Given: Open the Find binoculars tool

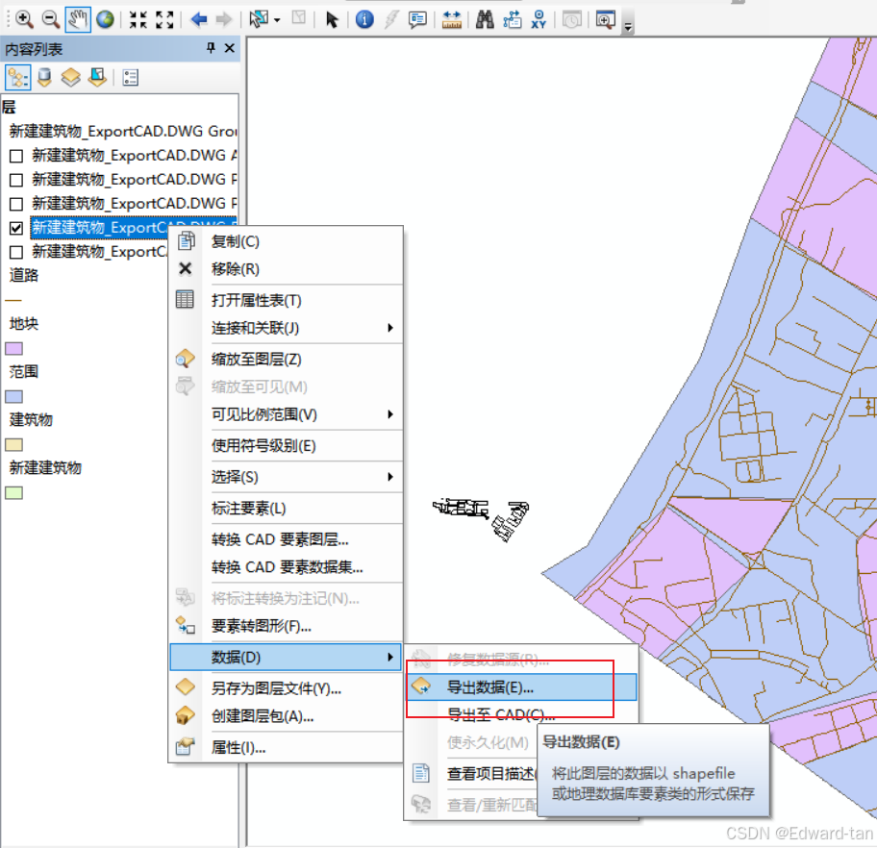Looking at the screenshot, I should coord(485,20).
